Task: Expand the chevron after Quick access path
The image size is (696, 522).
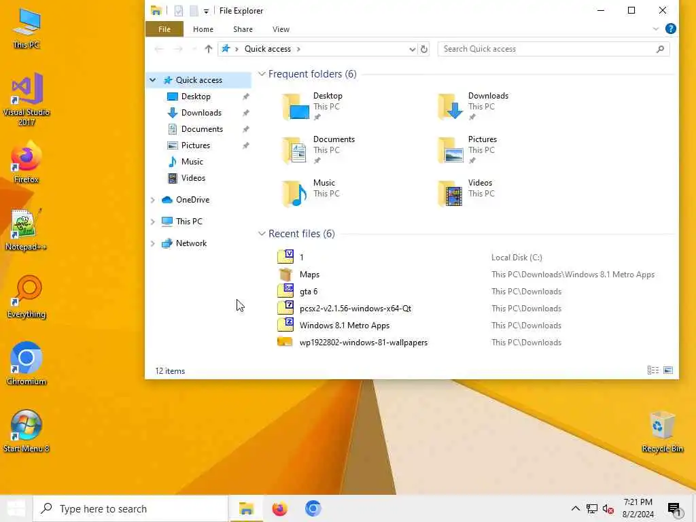Action: pos(298,49)
